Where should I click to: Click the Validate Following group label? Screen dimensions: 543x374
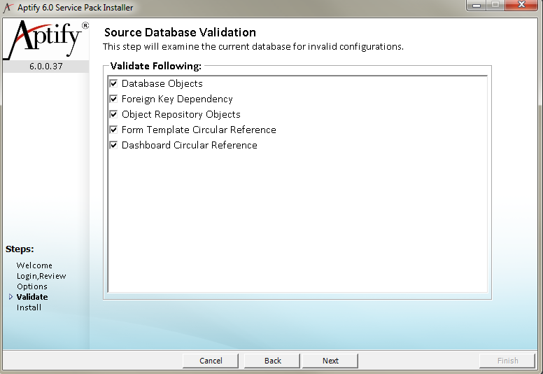click(156, 66)
